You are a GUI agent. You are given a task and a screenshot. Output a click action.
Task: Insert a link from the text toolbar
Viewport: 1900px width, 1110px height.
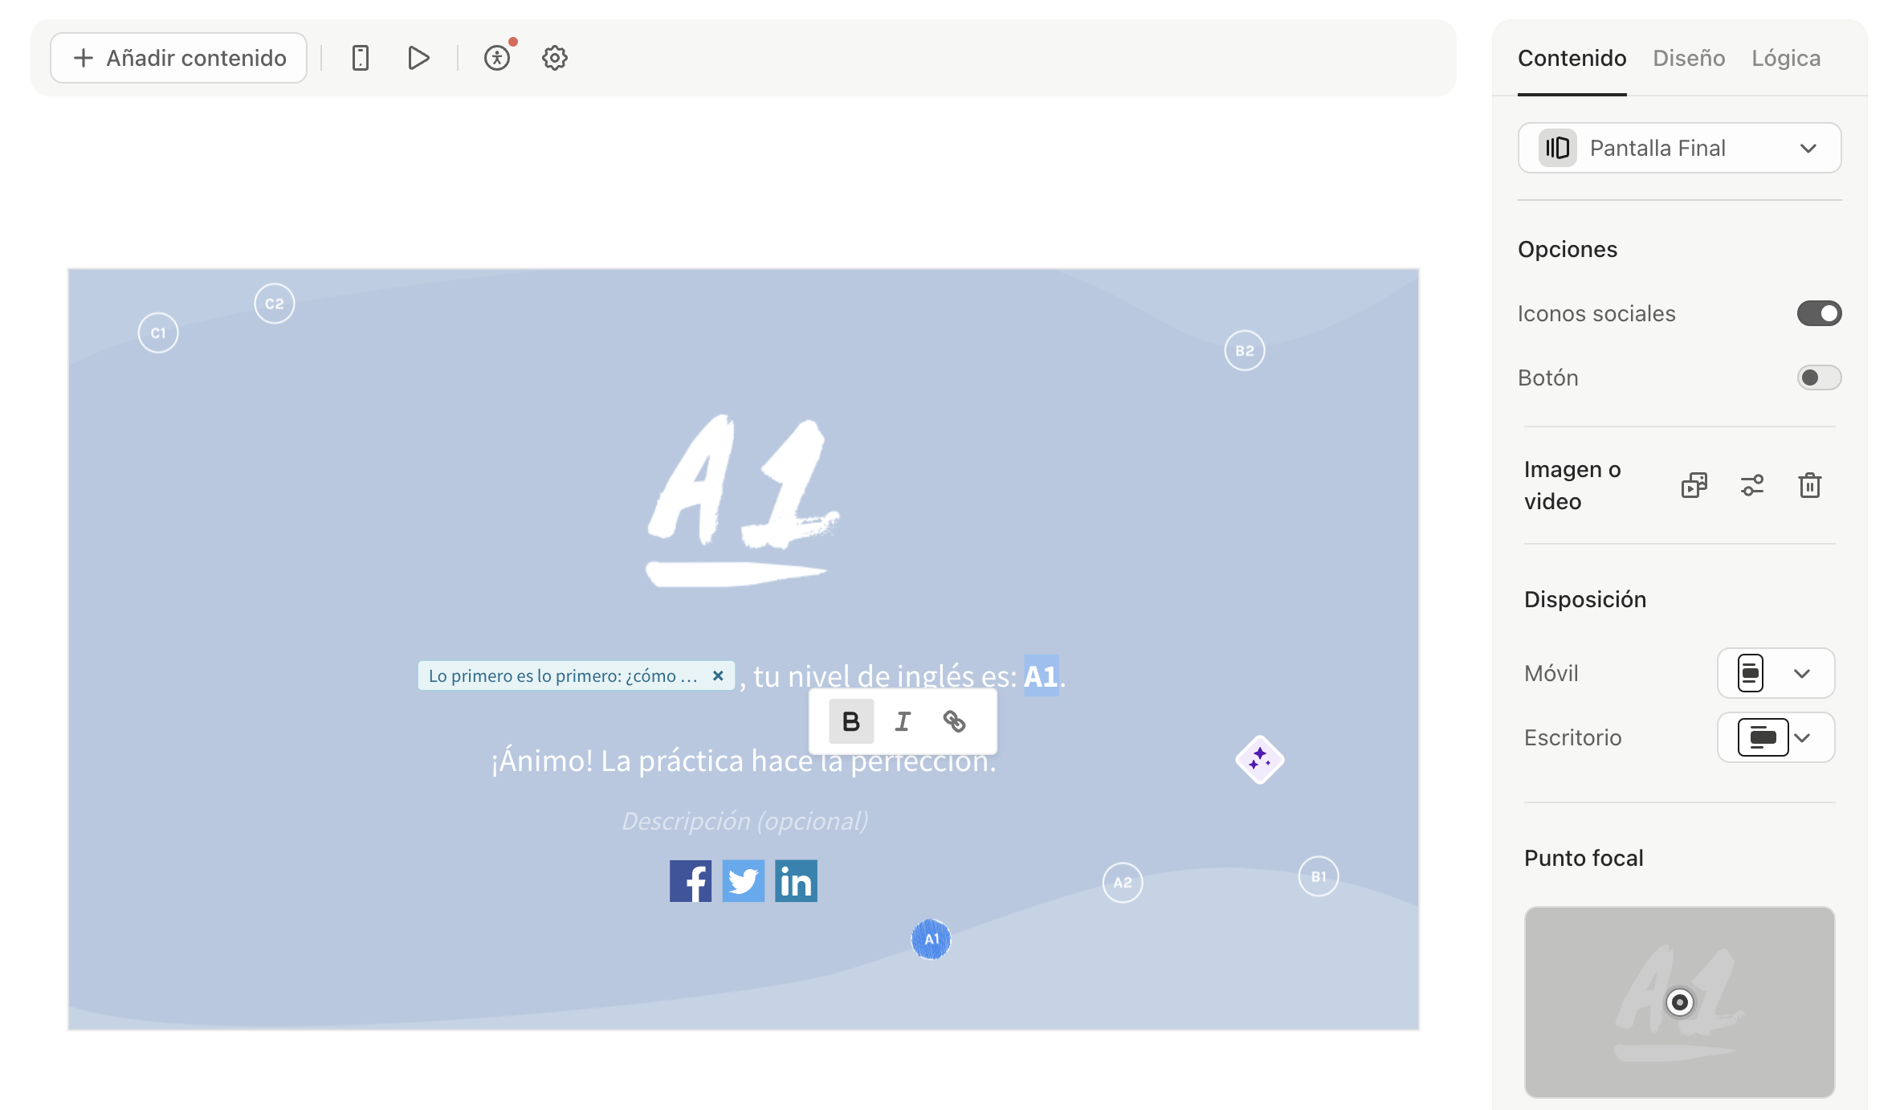pos(955,721)
